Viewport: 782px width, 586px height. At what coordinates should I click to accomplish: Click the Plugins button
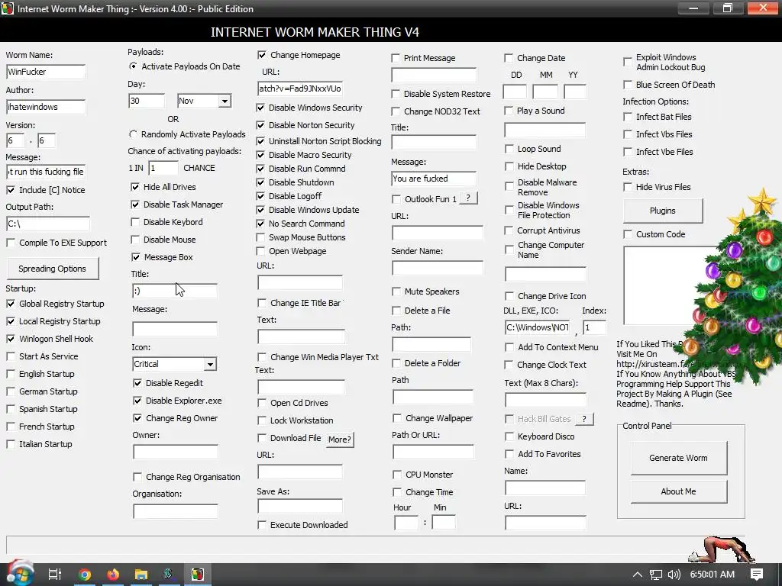(663, 211)
